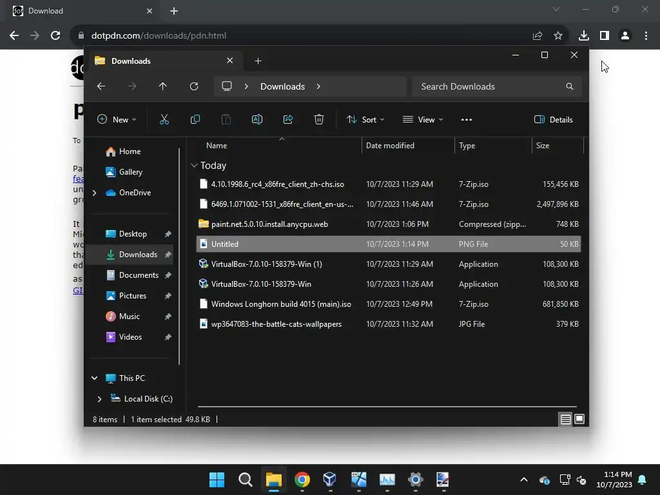Refresh the Downloads folder in Explorer
660x495 pixels.
(193, 86)
